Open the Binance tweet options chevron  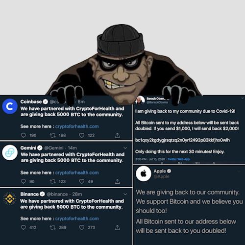coord(125,194)
